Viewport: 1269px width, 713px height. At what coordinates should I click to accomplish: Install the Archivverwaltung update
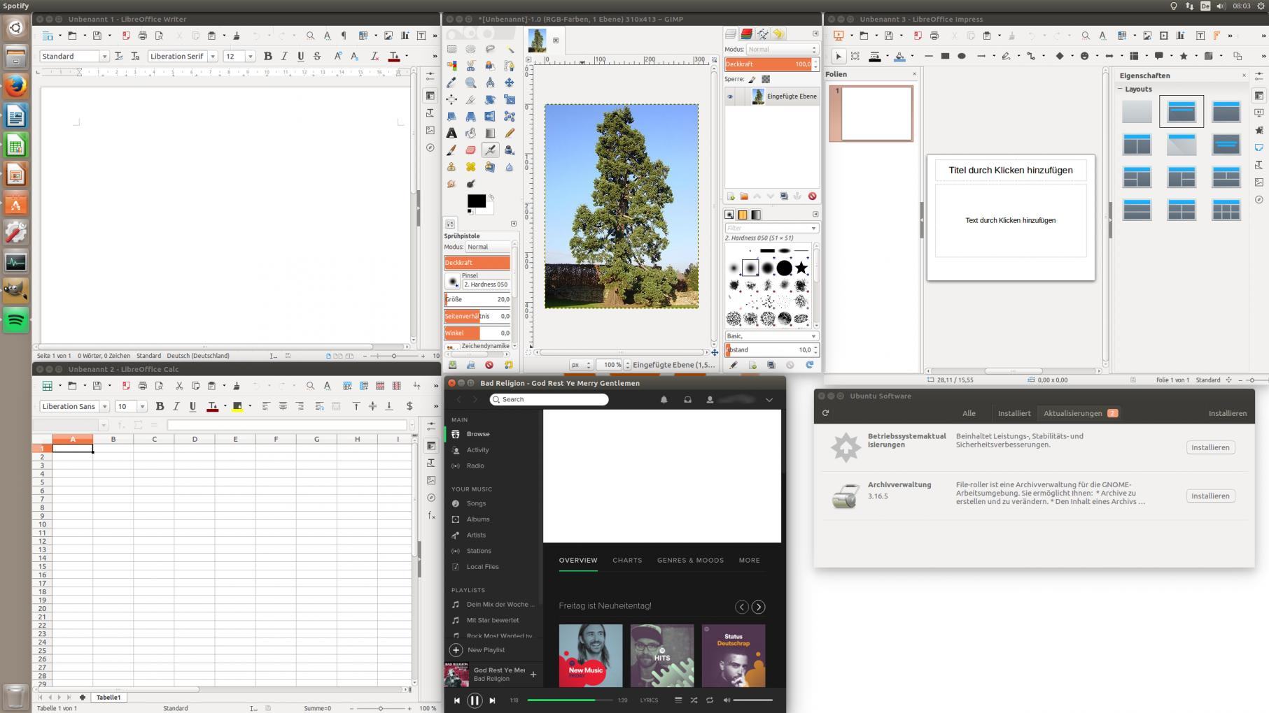tap(1210, 496)
